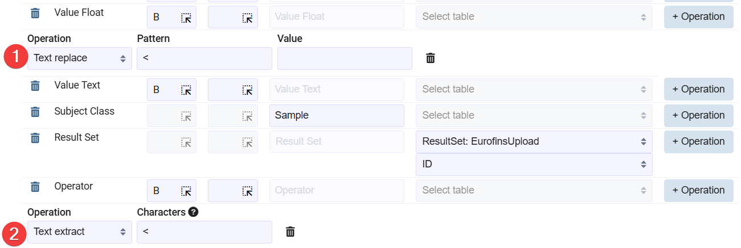Delete the Value Text row

[x=35, y=86]
